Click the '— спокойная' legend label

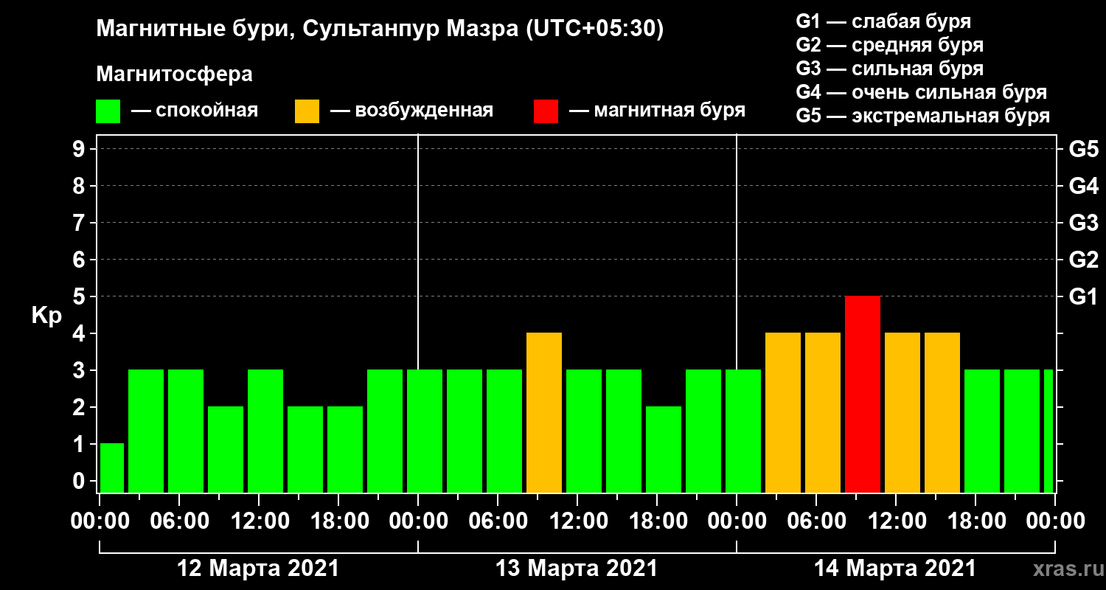click(195, 111)
